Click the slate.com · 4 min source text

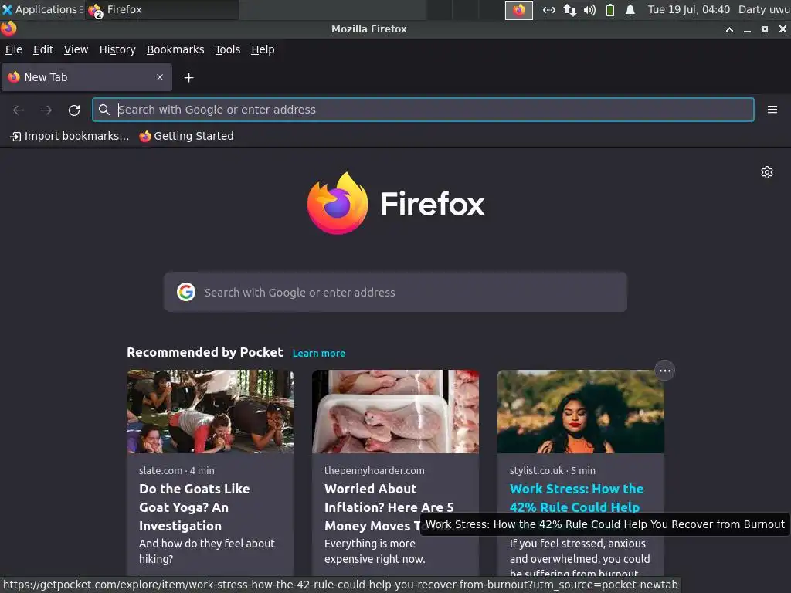[x=177, y=470]
